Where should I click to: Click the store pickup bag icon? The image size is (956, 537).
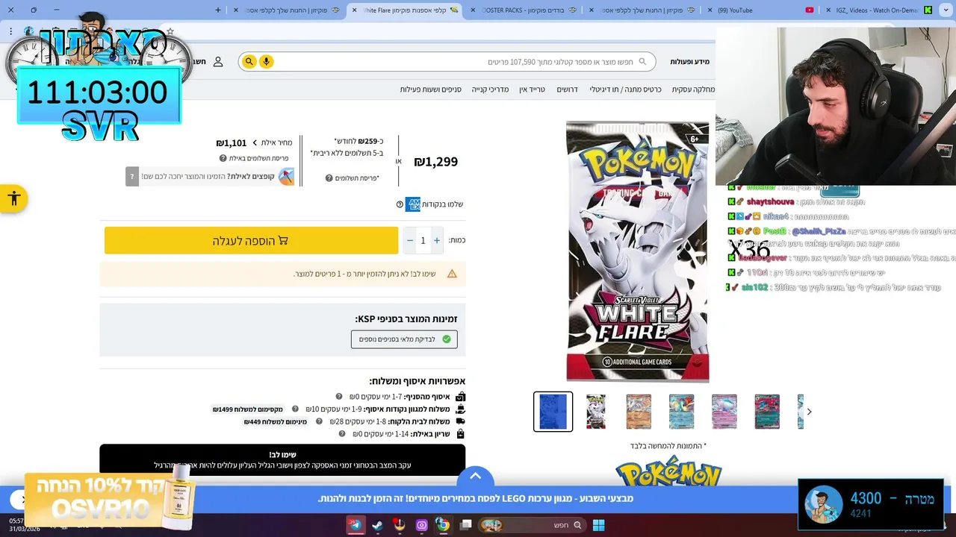click(460, 397)
